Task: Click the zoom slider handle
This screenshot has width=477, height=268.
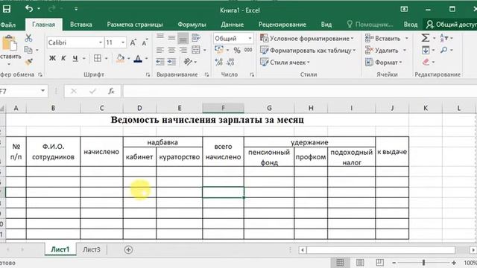Action: click(423, 263)
